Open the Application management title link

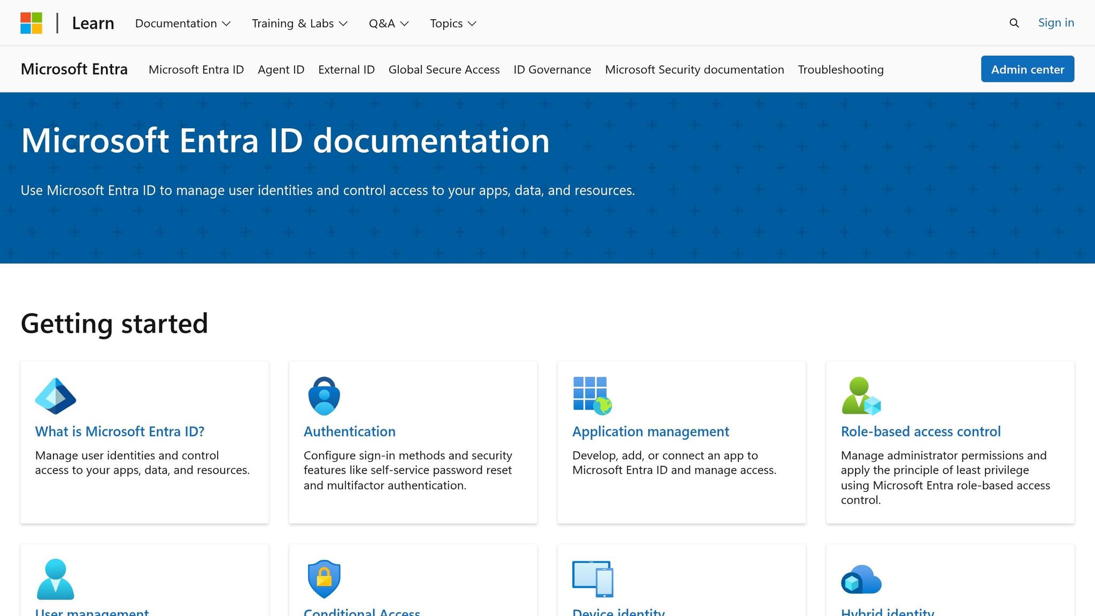(651, 432)
